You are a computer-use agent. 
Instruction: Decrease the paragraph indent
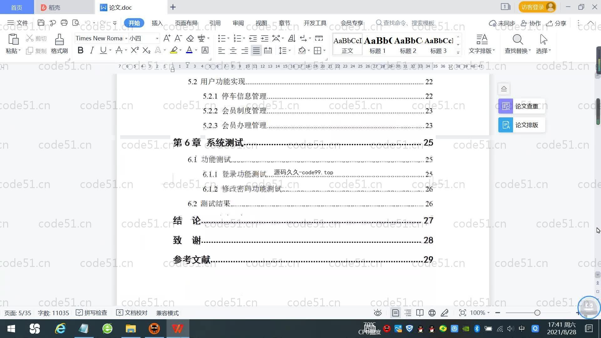(253, 38)
